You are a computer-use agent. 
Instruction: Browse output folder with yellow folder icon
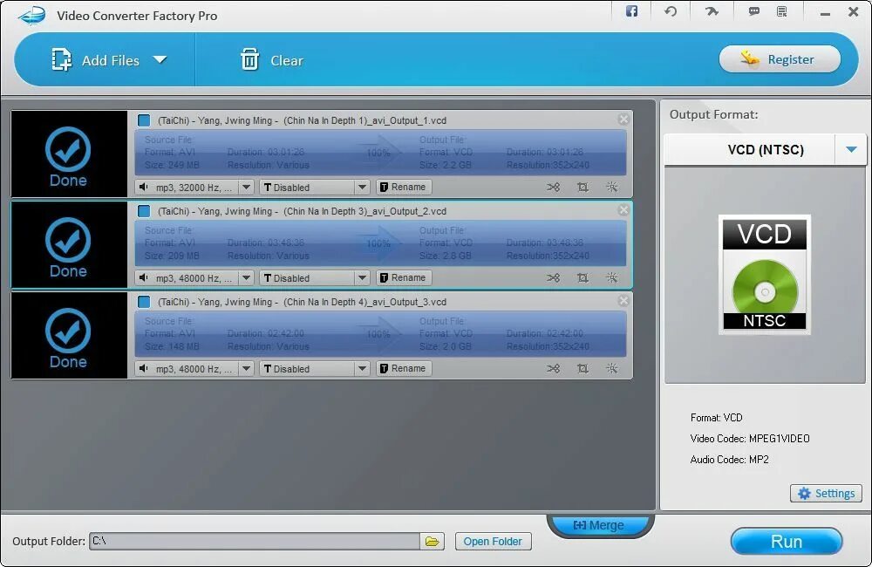tap(433, 542)
